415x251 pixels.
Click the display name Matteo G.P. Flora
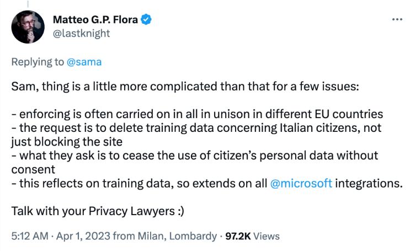(95, 20)
